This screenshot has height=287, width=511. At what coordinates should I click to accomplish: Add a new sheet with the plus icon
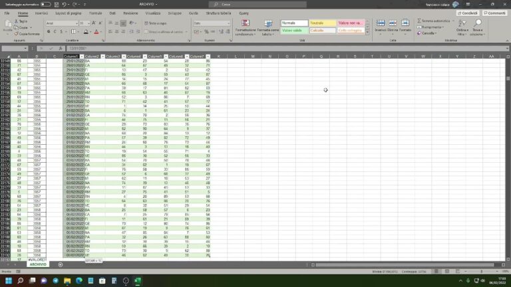click(61, 265)
